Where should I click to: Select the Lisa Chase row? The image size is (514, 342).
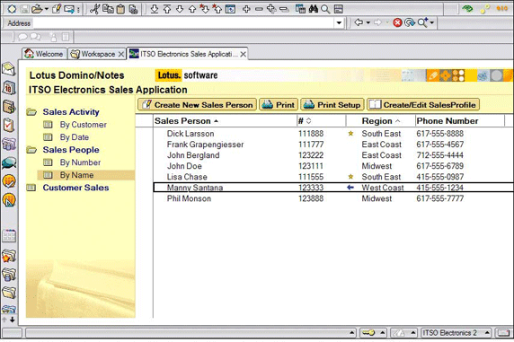(333, 177)
